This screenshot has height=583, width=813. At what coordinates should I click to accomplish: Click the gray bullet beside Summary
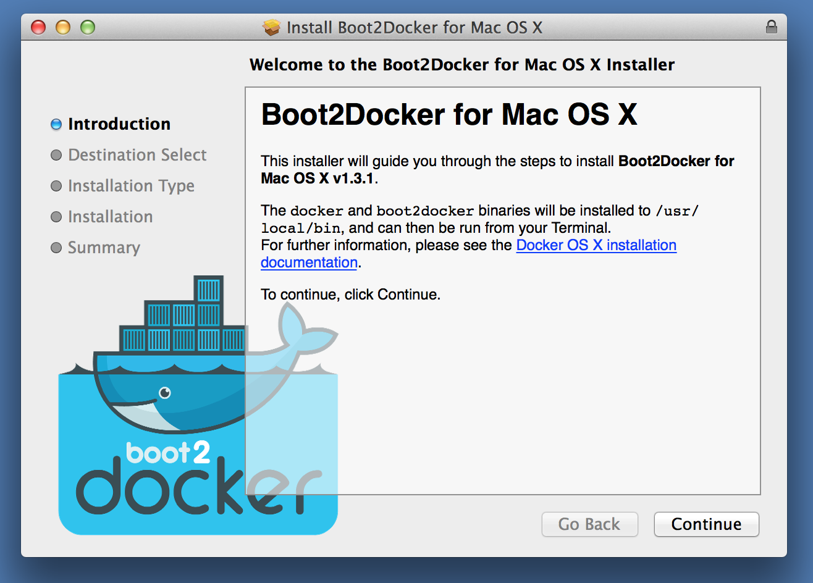(56, 248)
